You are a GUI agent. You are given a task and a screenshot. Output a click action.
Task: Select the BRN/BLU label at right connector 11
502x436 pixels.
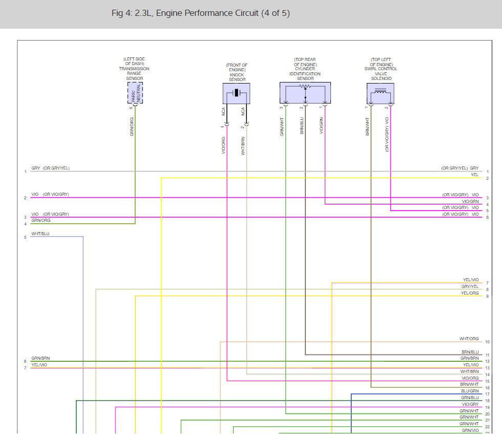[x=470, y=352]
